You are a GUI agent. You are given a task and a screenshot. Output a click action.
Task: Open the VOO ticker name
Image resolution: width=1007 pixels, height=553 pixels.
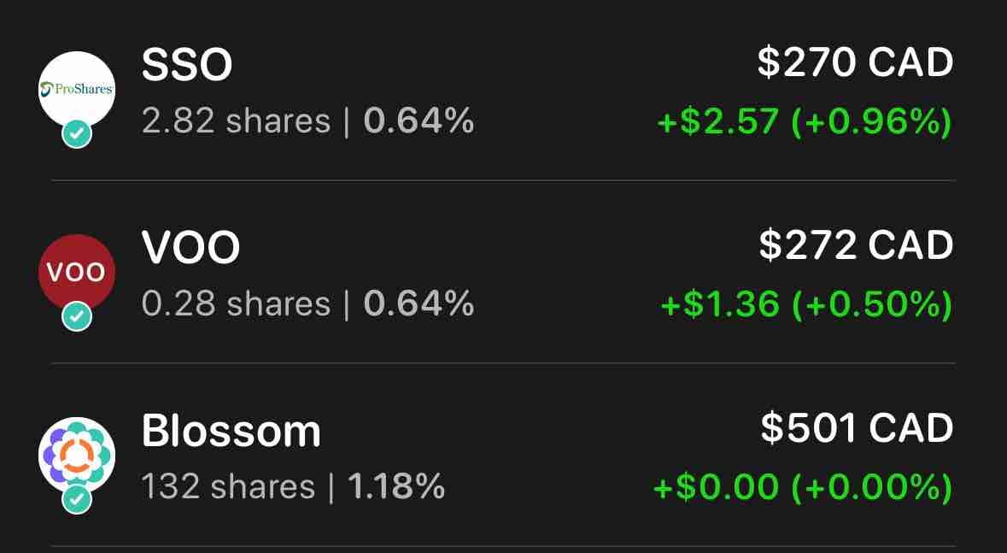190,248
